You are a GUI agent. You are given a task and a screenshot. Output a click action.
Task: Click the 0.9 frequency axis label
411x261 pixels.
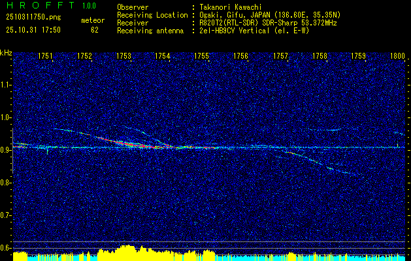pyautogui.click(x=6, y=150)
